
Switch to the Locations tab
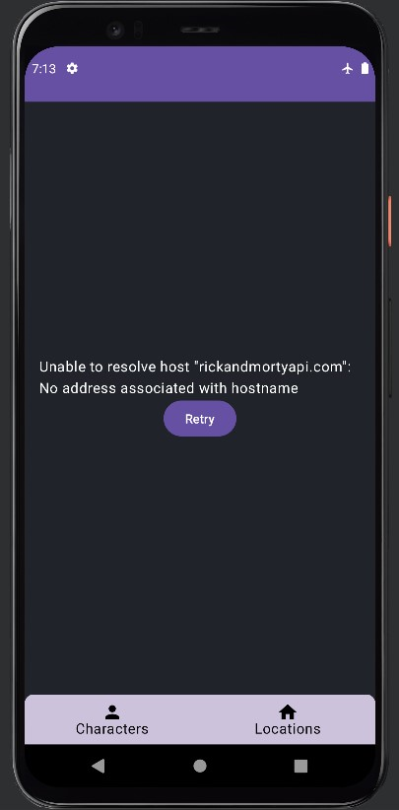coord(288,719)
